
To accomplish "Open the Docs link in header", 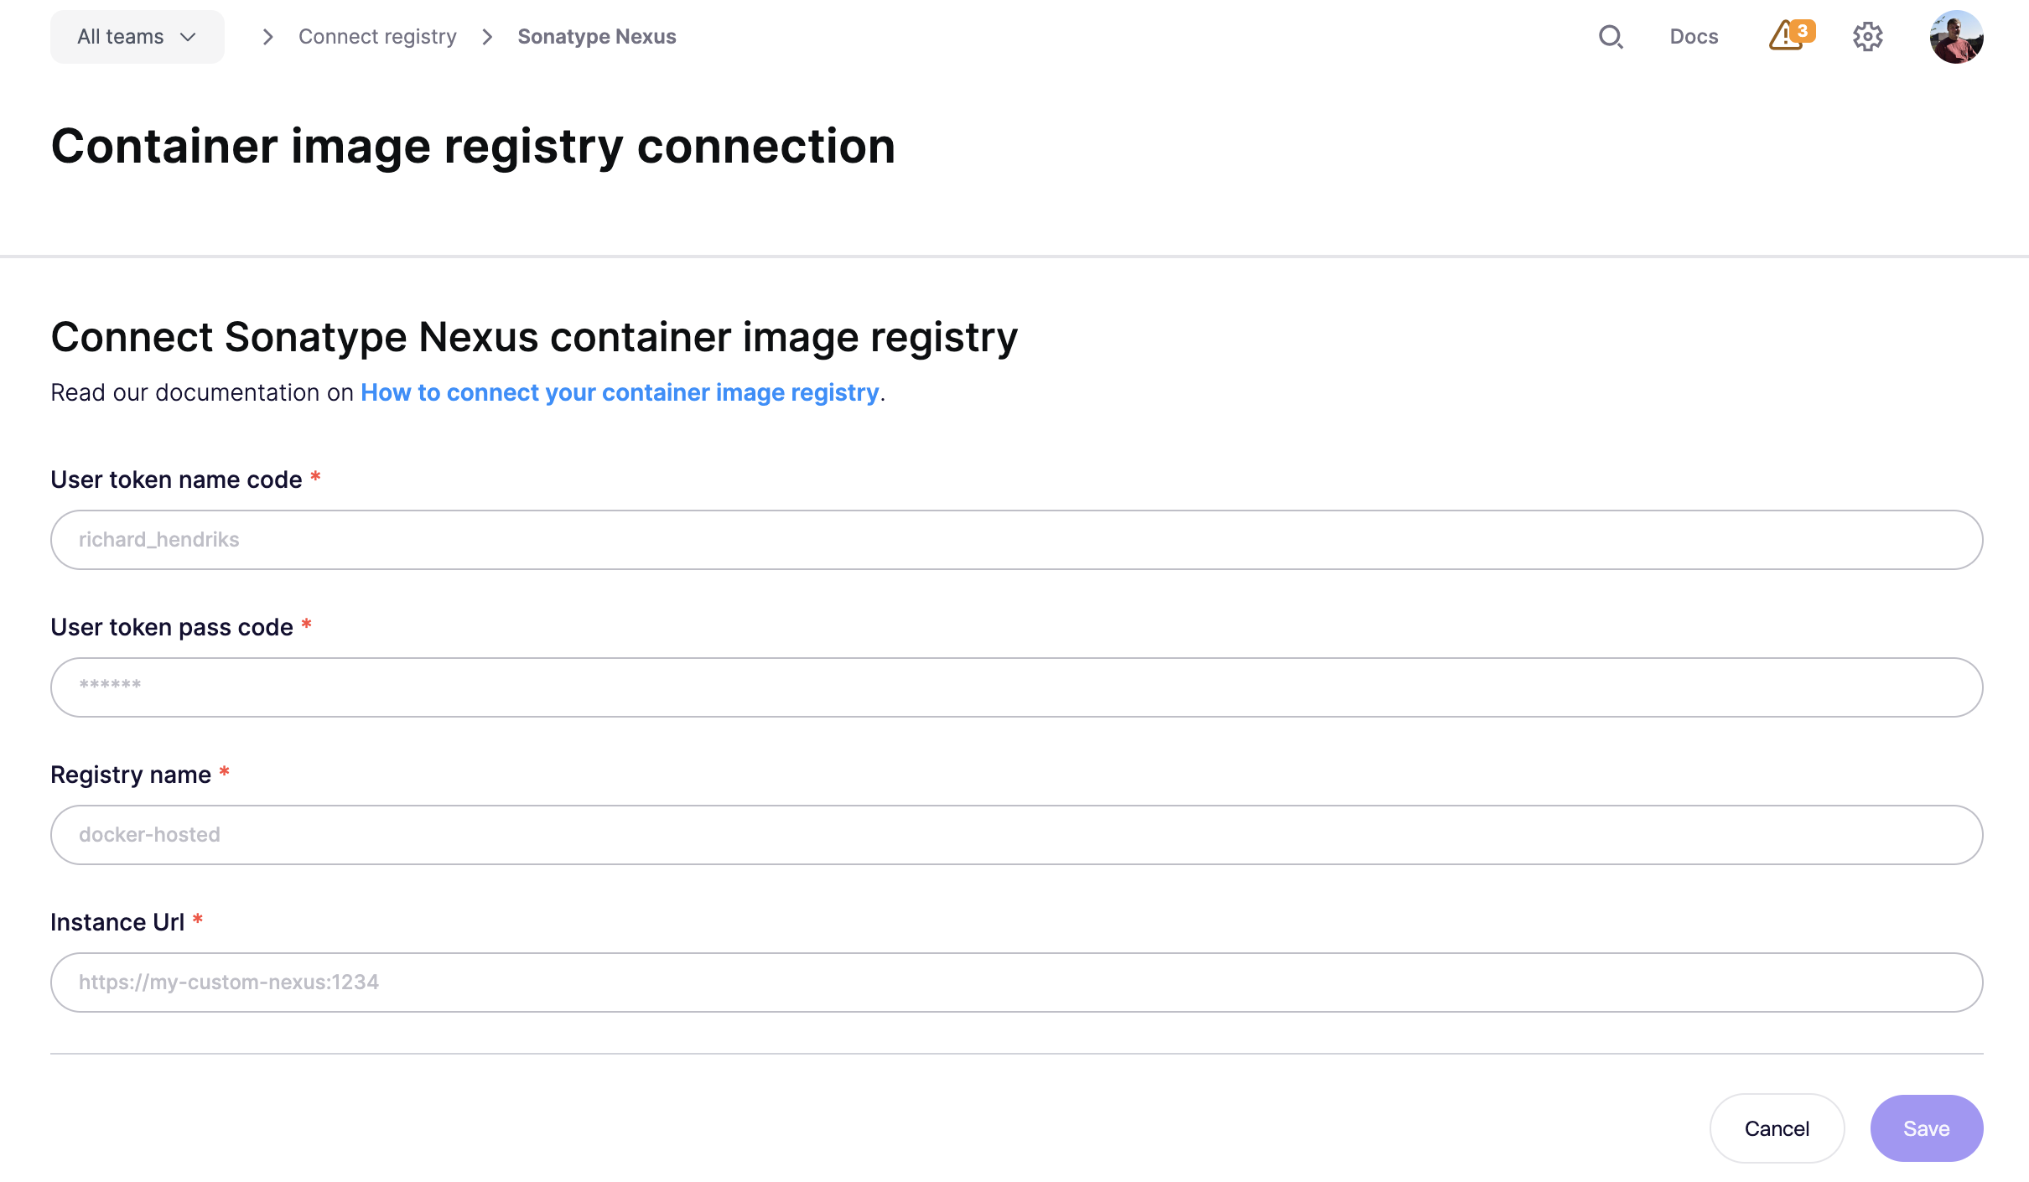I will pyautogui.click(x=1694, y=37).
